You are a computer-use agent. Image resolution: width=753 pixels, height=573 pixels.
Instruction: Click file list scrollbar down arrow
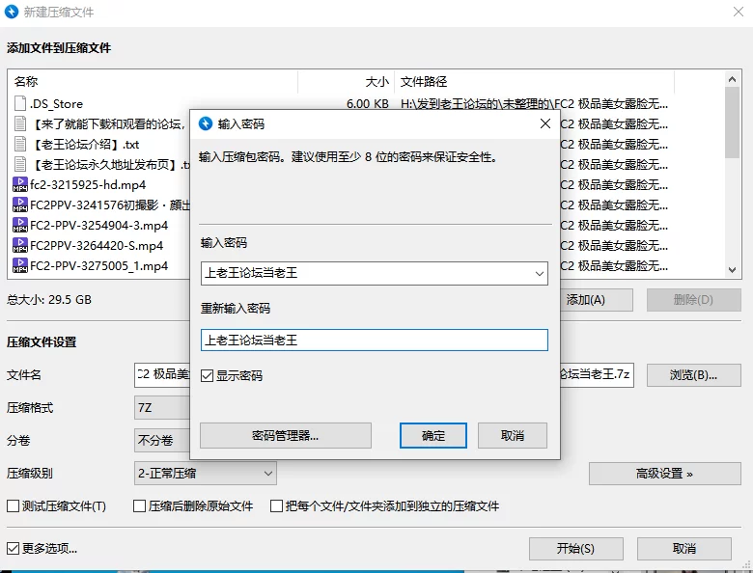(x=732, y=270)
